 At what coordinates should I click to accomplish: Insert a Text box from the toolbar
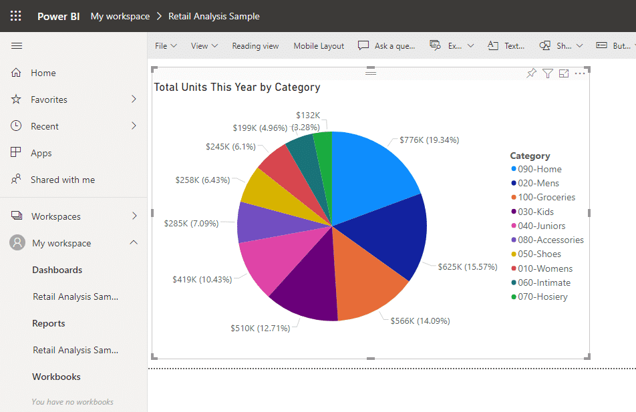[505, 45]
